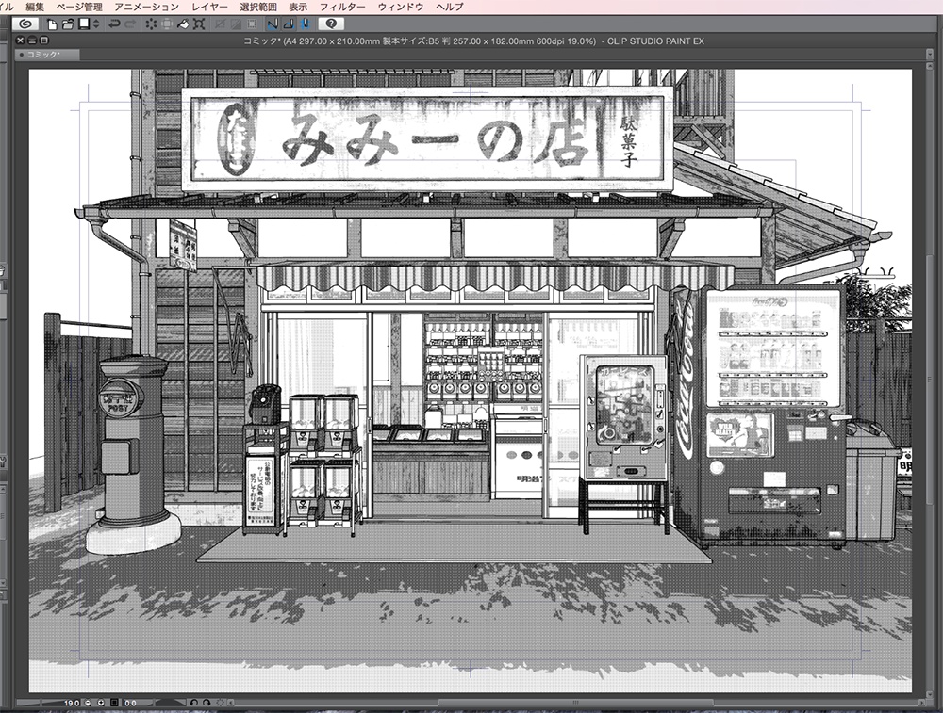Screen dimensions: 943x713
Task: Toggle snap to ruler
Action: click(272, 25)
